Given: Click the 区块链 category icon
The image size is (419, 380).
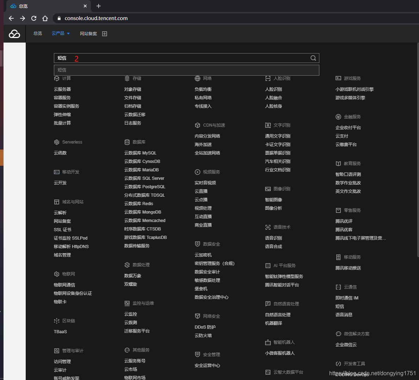Looking at the screenshot, I should point(57,321).
